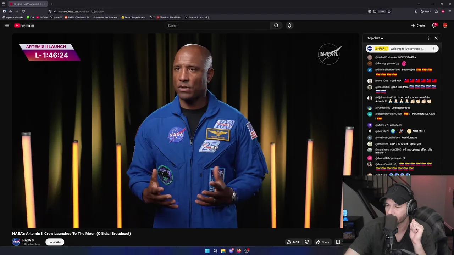Close the live chat panel
454x255 pixels.
pos(436,38)
